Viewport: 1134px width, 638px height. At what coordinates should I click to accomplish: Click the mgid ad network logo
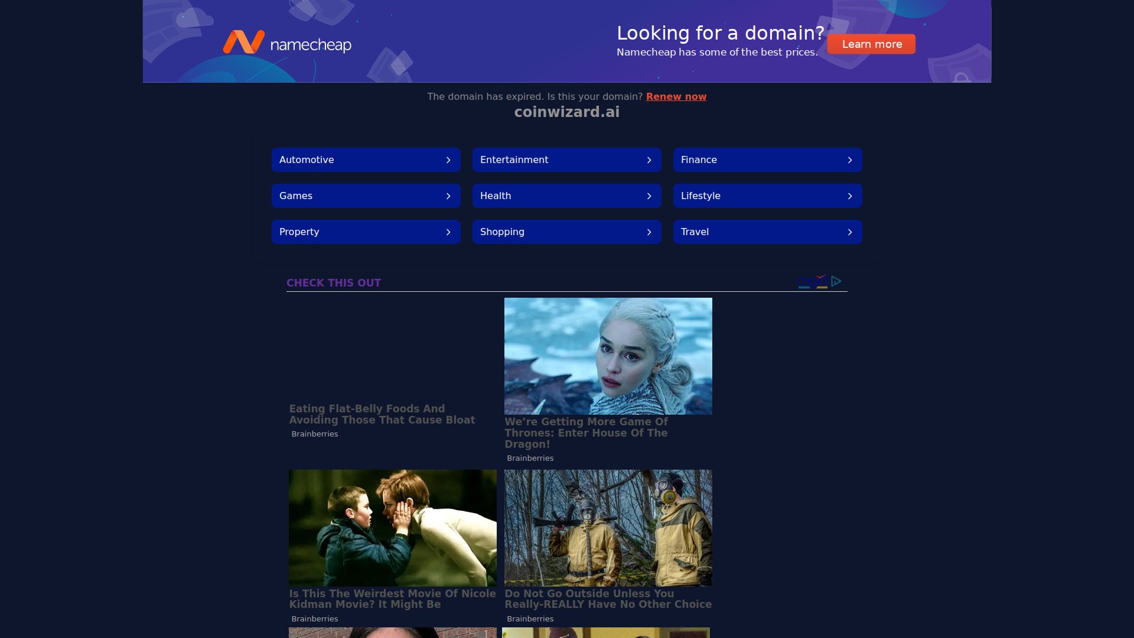click(813, 282)
